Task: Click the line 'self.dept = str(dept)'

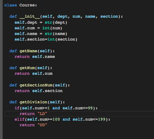Action: click(41, 23)
